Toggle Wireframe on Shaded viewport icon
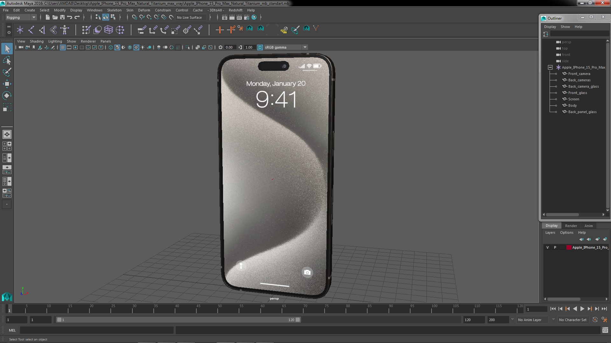The image size is (611, 343). pyautogui.click(x=130, y=47)
